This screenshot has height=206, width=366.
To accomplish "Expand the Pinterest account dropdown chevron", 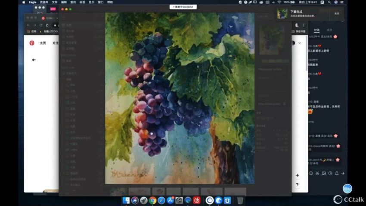I will pyautogui.click(x=300, y=43).
